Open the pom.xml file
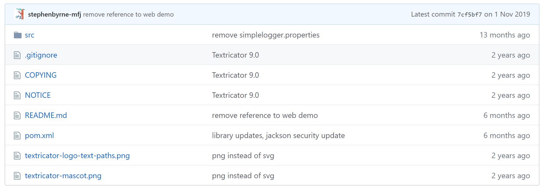Image resolution: width=552 pixels, height=191 pixels. click(39, 135)
